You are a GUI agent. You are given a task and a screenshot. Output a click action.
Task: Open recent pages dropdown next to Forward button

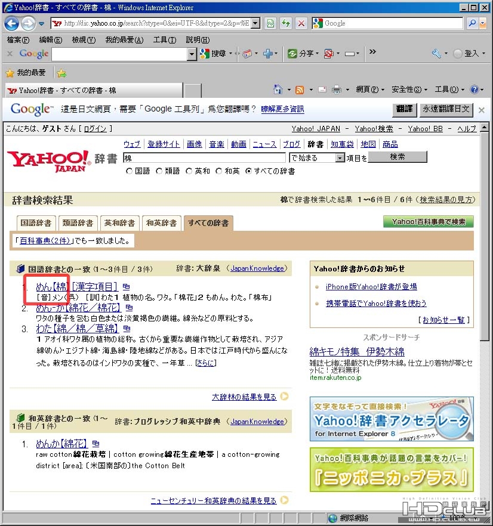click(x=41, y=24)
